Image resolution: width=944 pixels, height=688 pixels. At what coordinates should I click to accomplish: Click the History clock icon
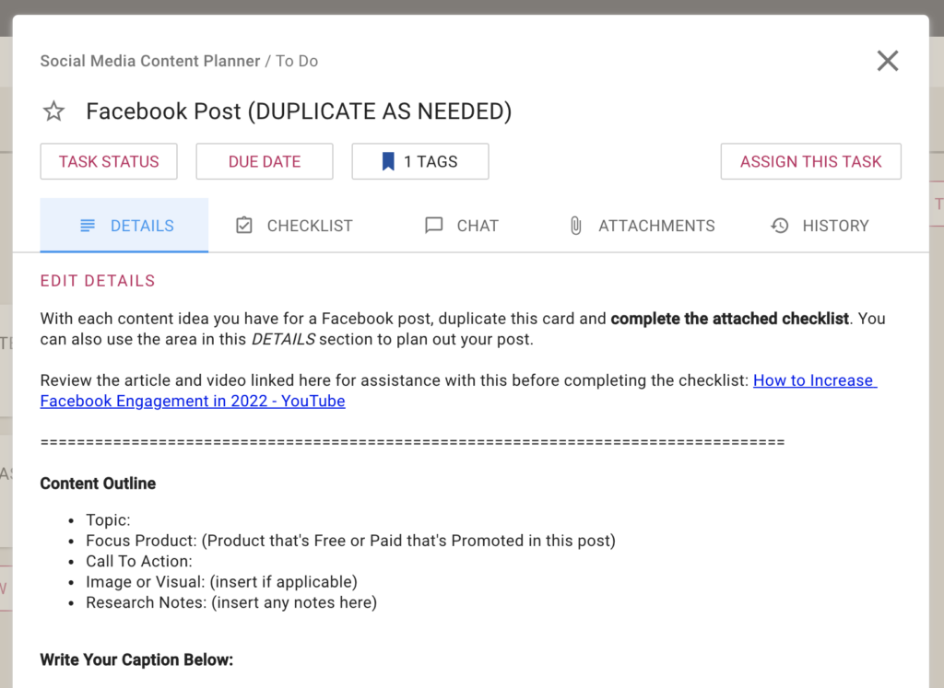click(780, 226)
